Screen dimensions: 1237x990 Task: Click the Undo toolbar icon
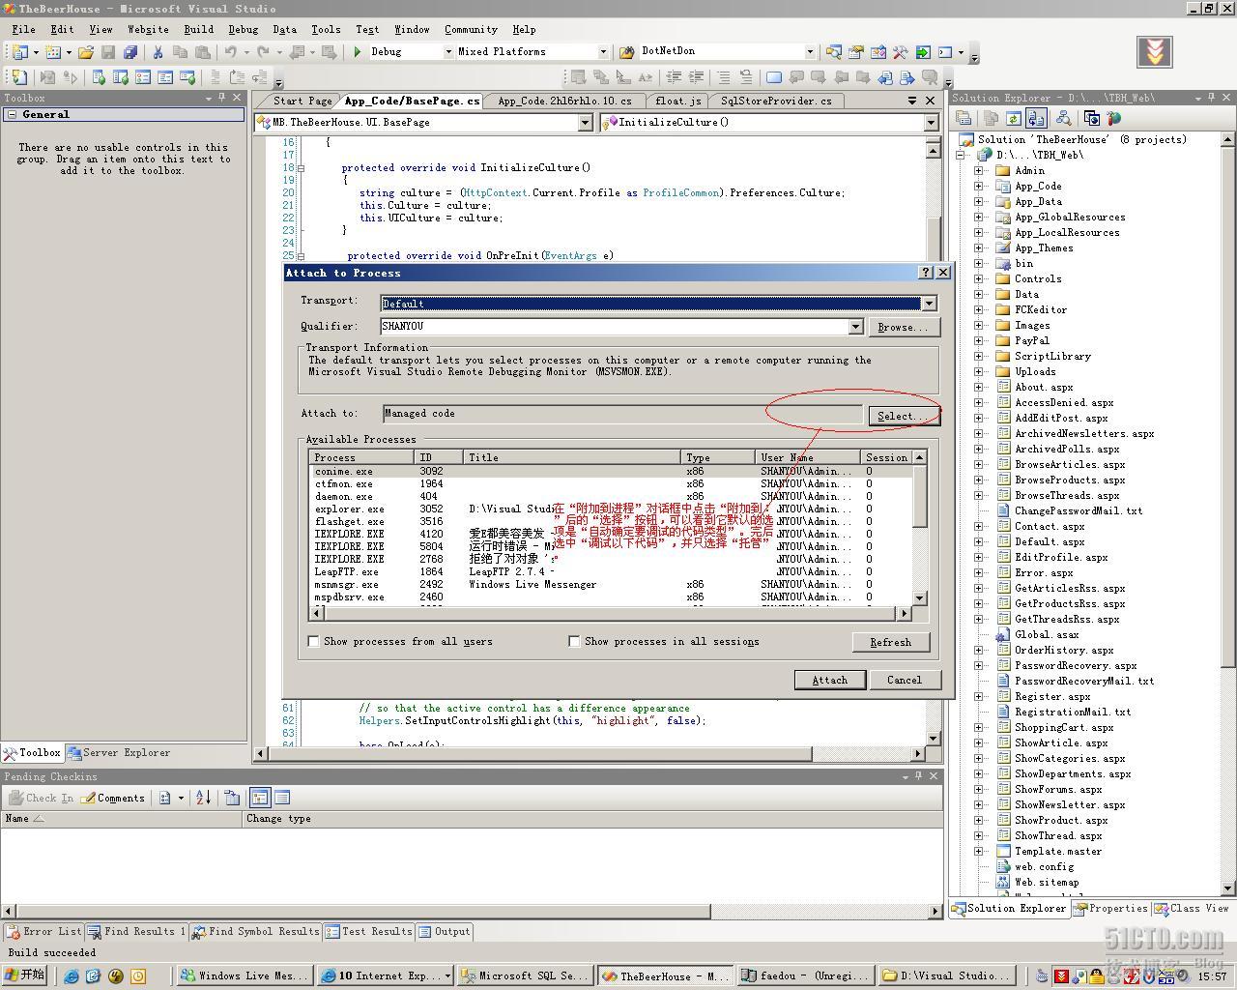230,51
